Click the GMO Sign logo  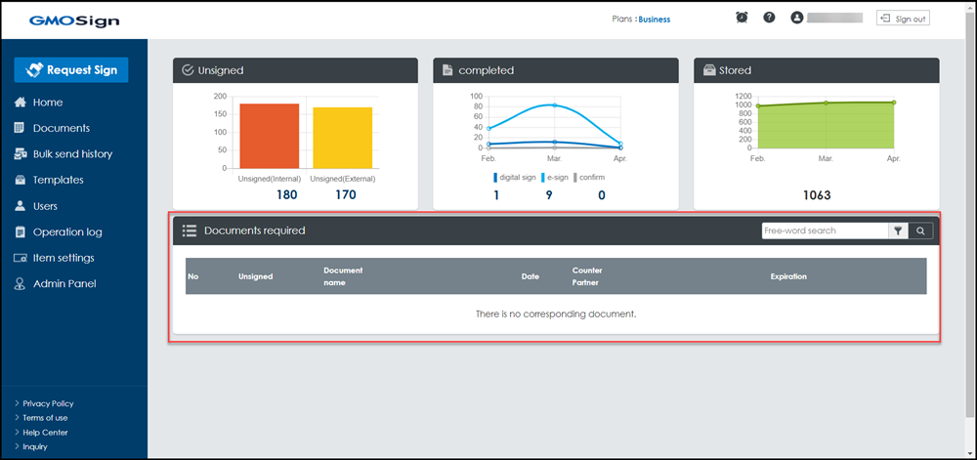[x=74, y=21]
